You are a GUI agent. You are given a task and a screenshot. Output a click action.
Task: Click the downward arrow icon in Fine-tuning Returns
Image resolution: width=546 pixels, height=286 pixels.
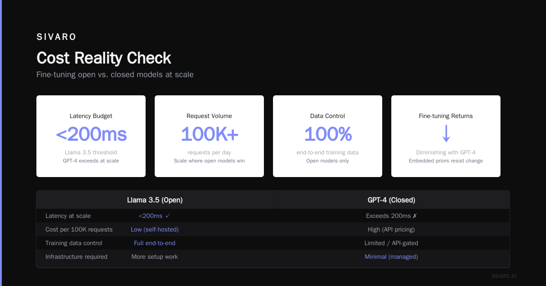click(446, 134)
